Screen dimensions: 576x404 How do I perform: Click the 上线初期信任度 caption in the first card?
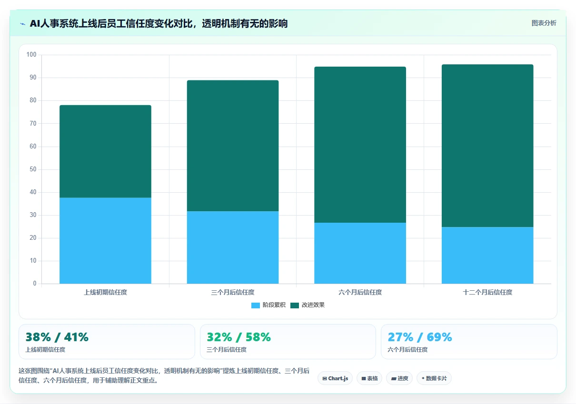click(x=45, y=350)
